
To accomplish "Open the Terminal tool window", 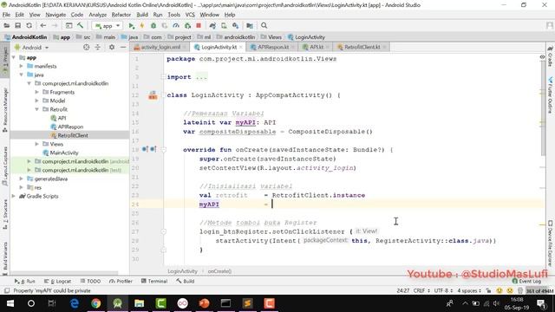I will pos(154,281).
